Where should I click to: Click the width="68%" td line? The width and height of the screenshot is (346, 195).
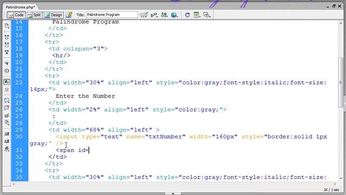point(104,130)
